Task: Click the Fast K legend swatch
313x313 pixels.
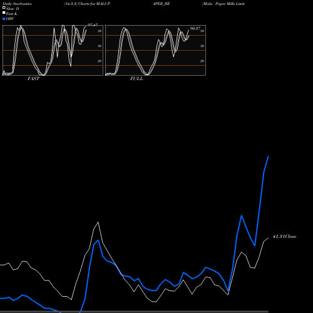Action: pyautogui.click(x=4, y=13)
